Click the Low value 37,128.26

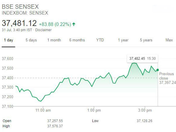coord(144,121)
